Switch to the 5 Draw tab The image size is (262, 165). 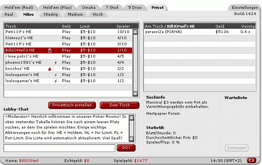(135, 8)
